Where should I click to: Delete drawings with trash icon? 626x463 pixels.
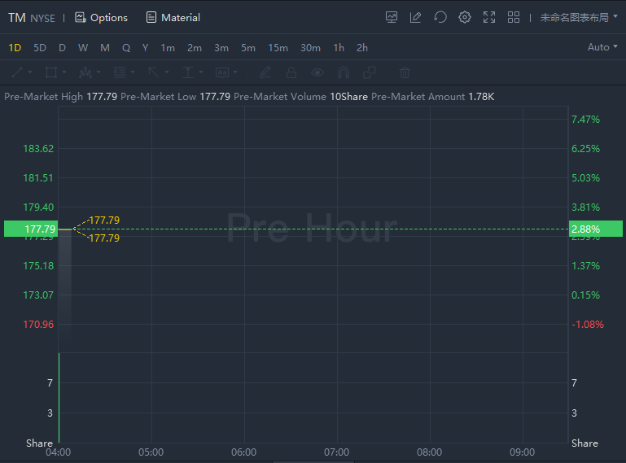tap(405, 72)
